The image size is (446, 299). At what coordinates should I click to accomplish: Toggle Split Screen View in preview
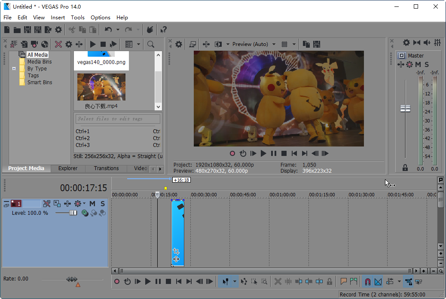point(218,44)
